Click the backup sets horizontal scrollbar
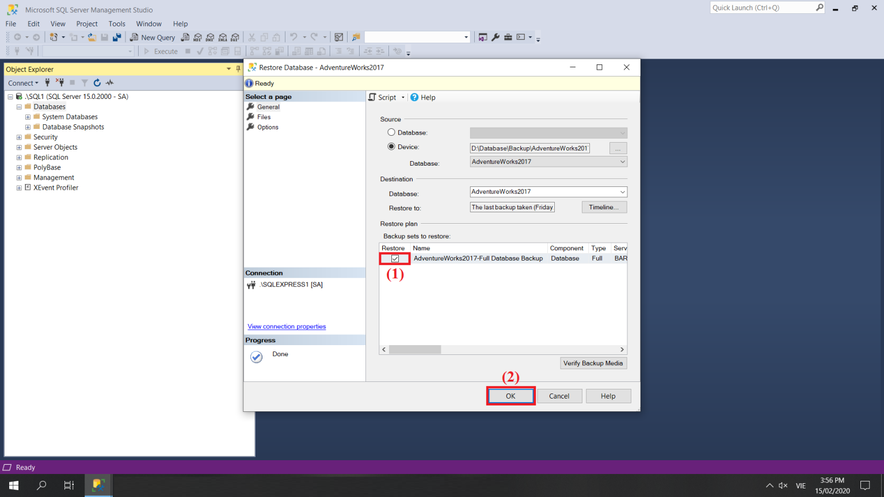 [414, 349]
